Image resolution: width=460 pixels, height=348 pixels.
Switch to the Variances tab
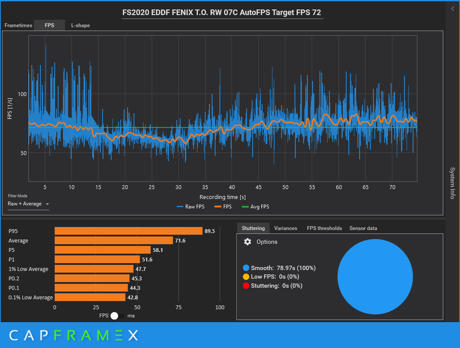tap(285, 228)
